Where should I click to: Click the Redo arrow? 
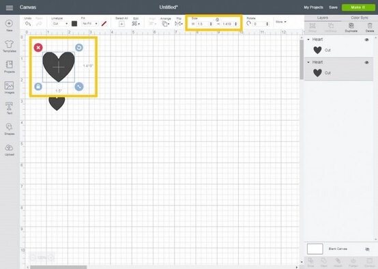point(39,24)
